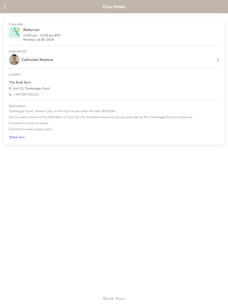Select the Catherine Hudson instructor name
This screenshot has width=228, height=304.
(x=37, y=59)
